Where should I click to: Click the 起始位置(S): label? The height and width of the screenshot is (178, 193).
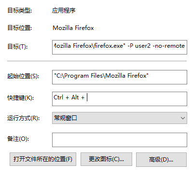[23, 76]
